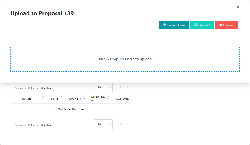
Task: Click the Drag & Drop files upload area
Action: (125, 59)
